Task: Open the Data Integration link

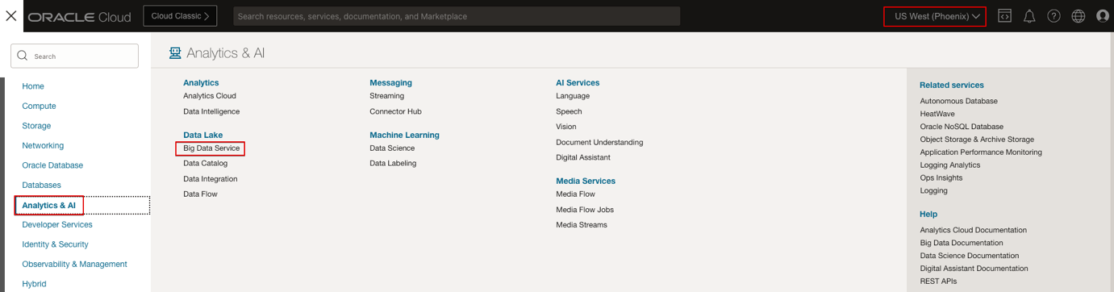Action: coord(211,179)
